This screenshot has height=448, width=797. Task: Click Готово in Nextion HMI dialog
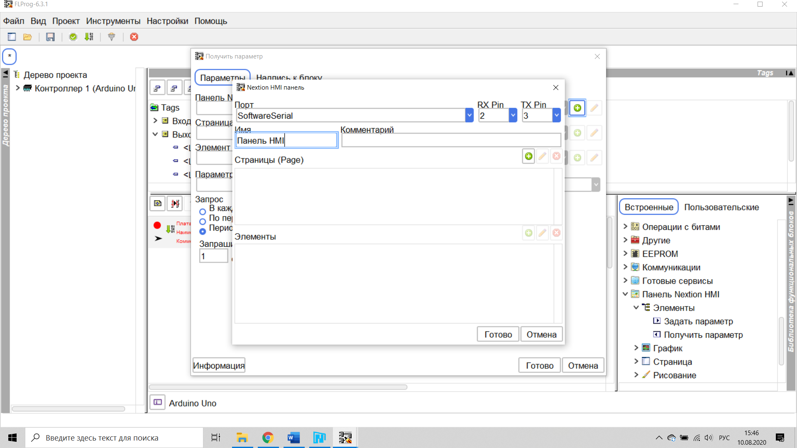pyautogui.click(x=498, y=334)
